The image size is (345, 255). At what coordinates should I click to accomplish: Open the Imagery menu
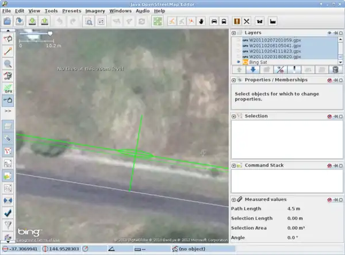(95, 10)
